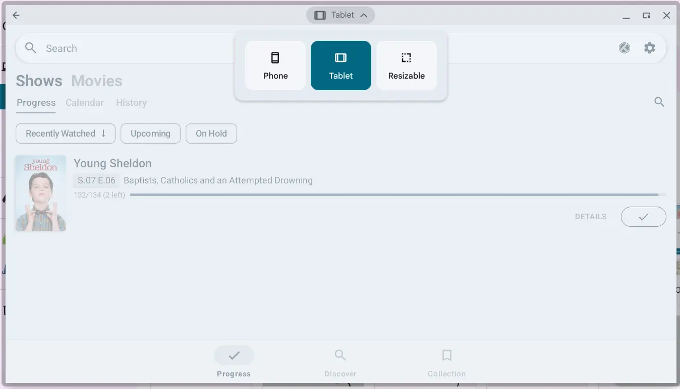This screenshot has height=389, width=680.
Task: Select the Progress sub-tab
Action: pos(36,103)
